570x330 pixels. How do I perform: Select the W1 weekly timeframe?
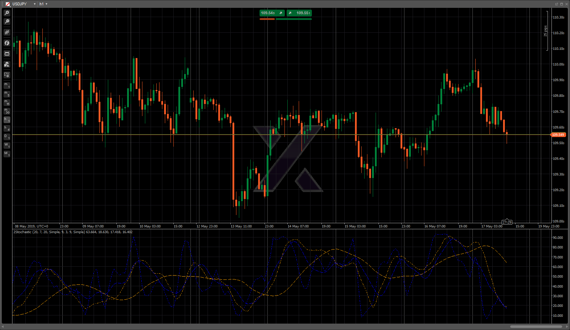tap(7, 145)
